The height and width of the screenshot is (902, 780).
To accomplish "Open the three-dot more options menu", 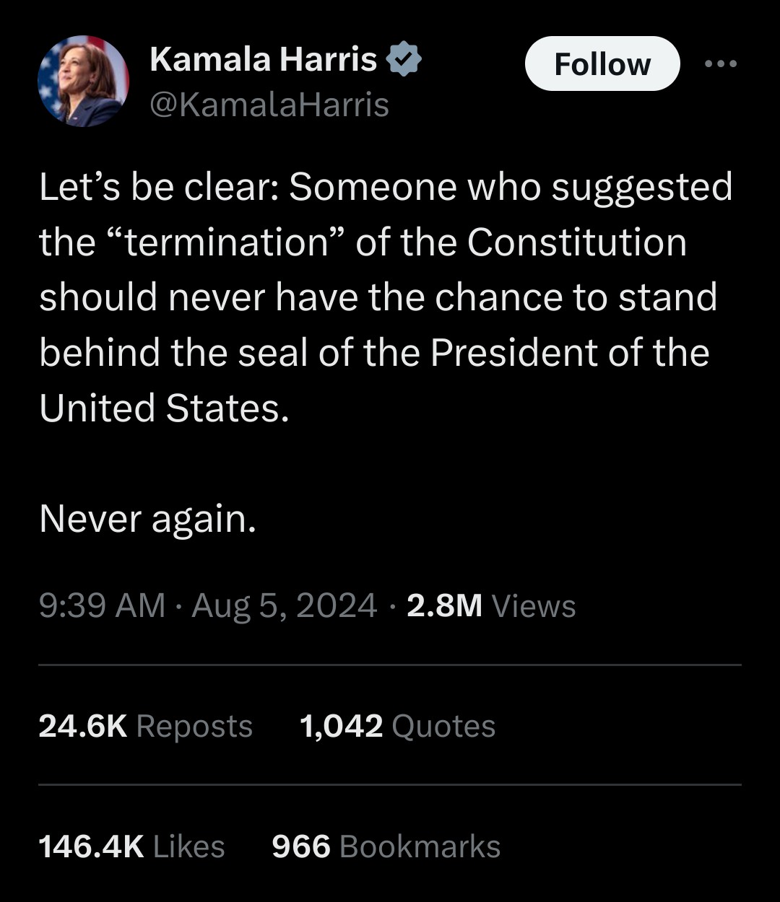I will [721, 64].
